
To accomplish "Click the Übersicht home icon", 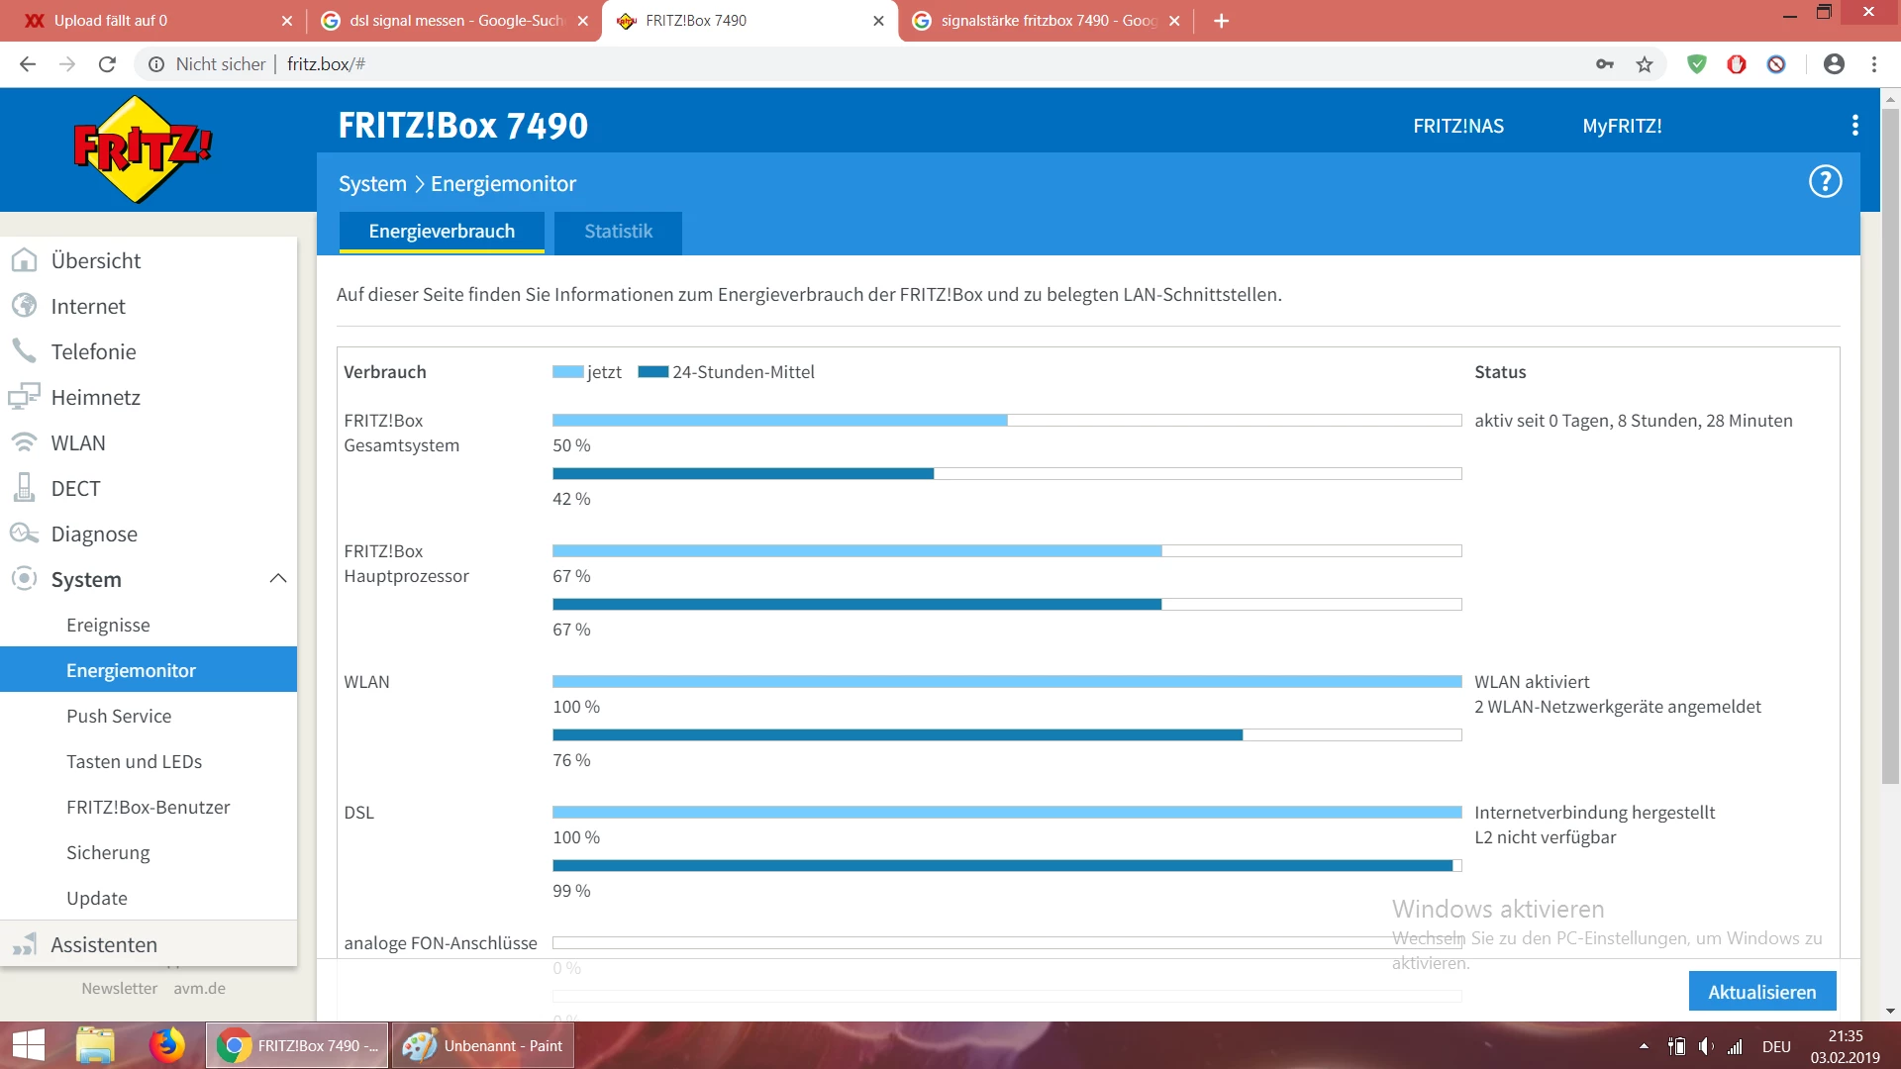I will (x=24, y=260).
